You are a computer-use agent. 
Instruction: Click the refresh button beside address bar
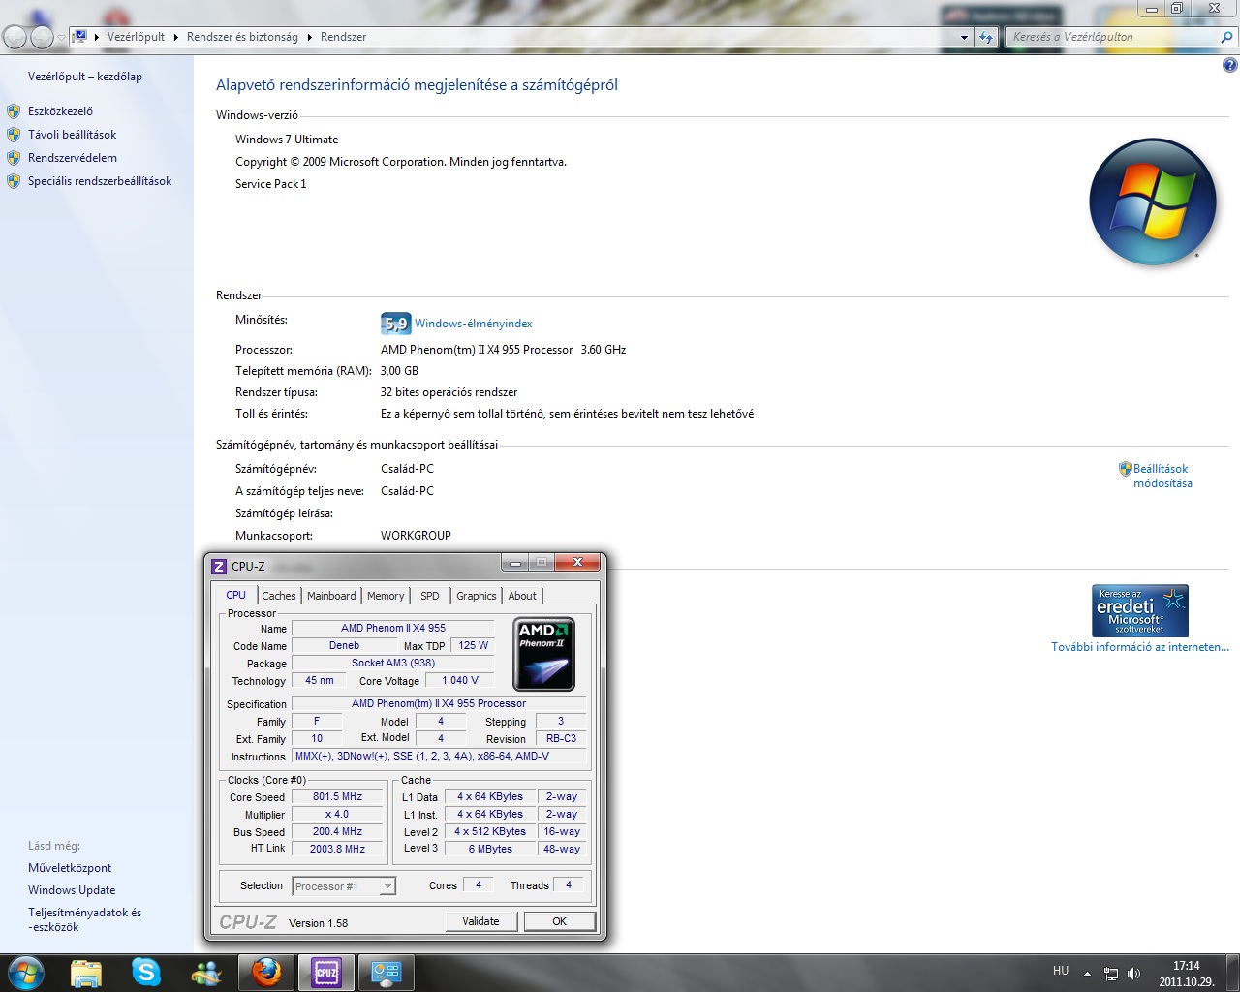(986, 37)
